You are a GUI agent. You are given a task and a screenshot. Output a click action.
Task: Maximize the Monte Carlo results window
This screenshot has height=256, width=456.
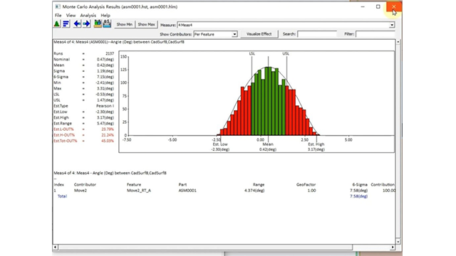pos(378,6)
